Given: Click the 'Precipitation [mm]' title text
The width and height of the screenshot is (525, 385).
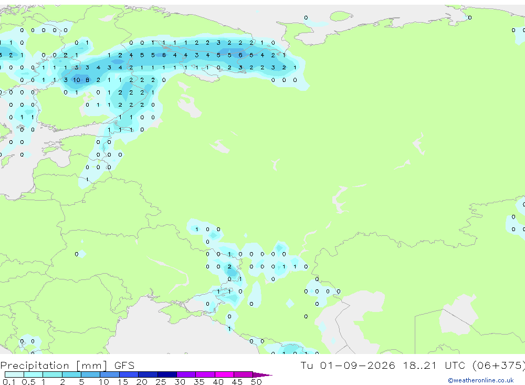Looking at the screenshot, I should point(54,365).
